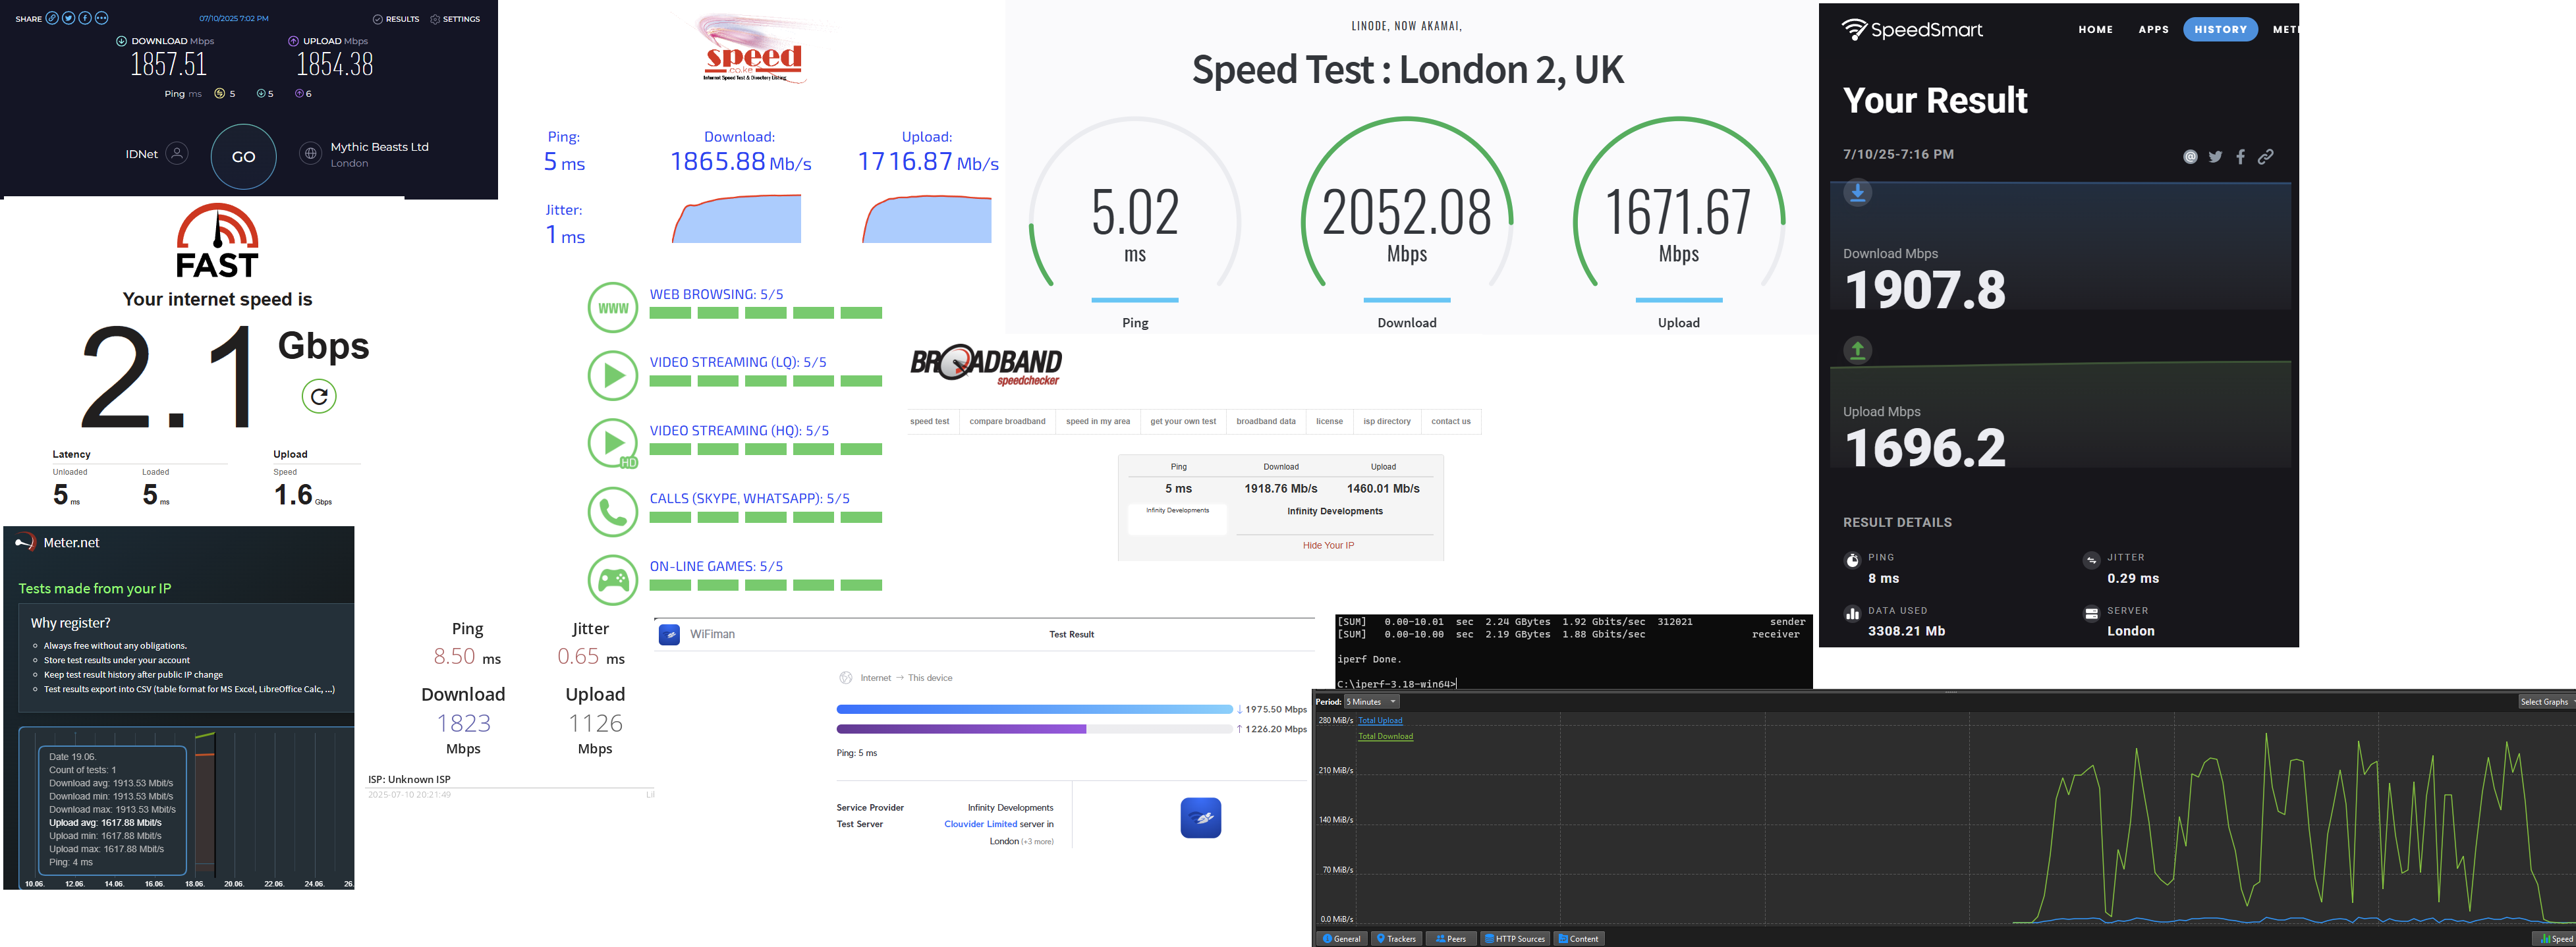Screen dimensions: 2576x947
Task: Click SpeedSmart download arrow icon
Action: [x=1857, y=192]
